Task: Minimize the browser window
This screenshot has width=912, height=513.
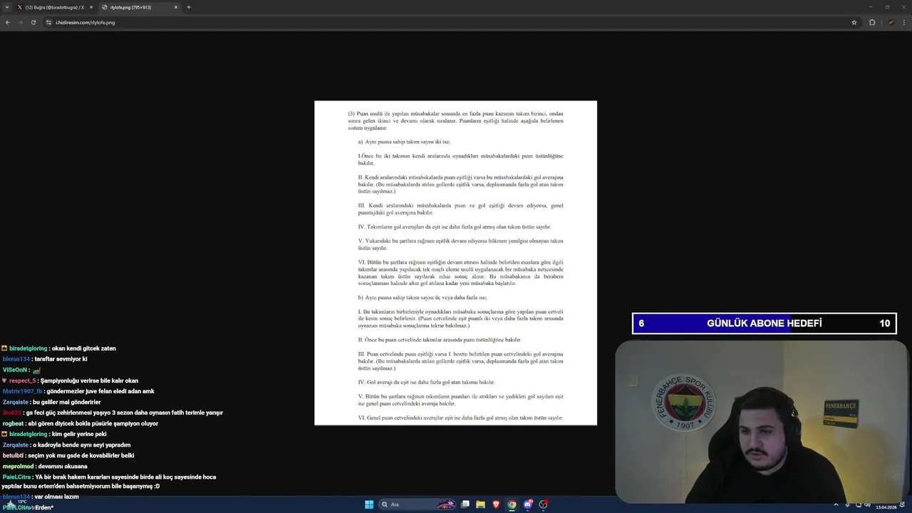Action: click(x=871, y=7)
